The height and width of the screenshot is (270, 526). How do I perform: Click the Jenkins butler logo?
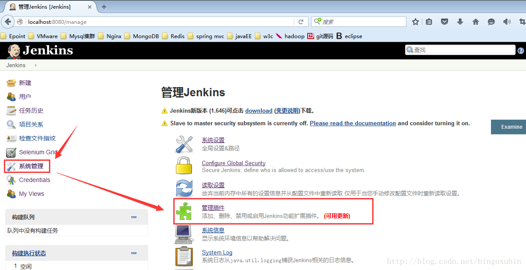tap(13, 51)
